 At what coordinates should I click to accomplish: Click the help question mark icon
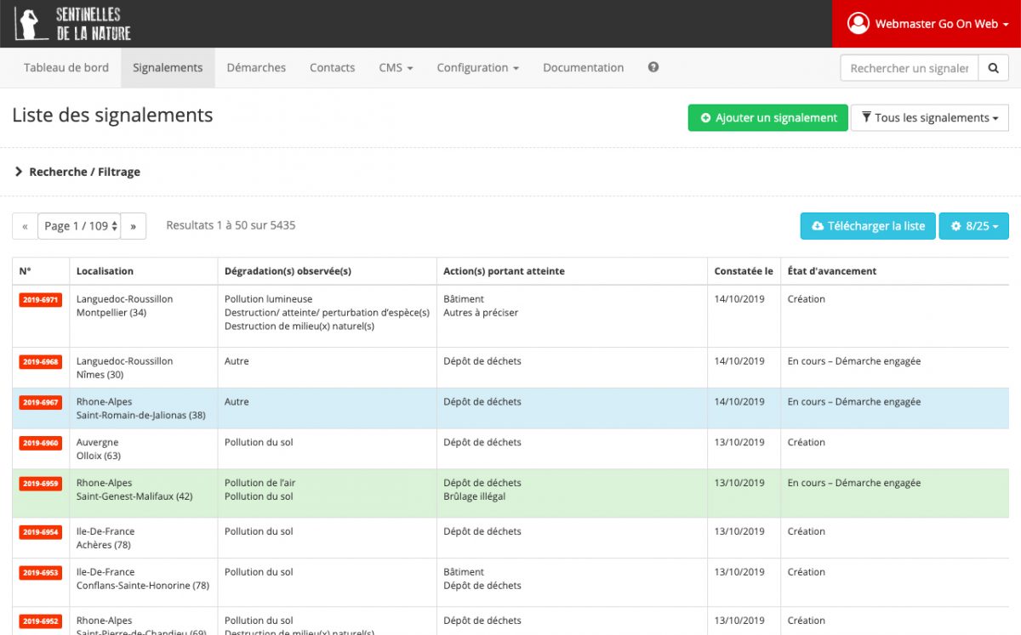point(653,67)
